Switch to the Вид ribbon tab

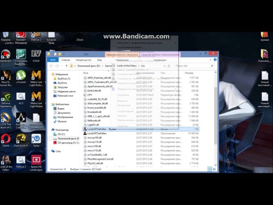(x=99, y=60)
